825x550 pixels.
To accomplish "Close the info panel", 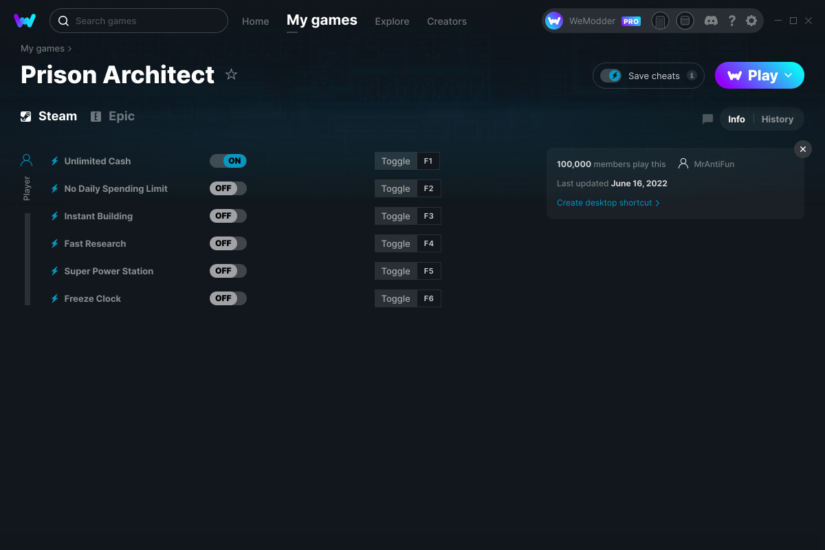I will click(803, 149).
